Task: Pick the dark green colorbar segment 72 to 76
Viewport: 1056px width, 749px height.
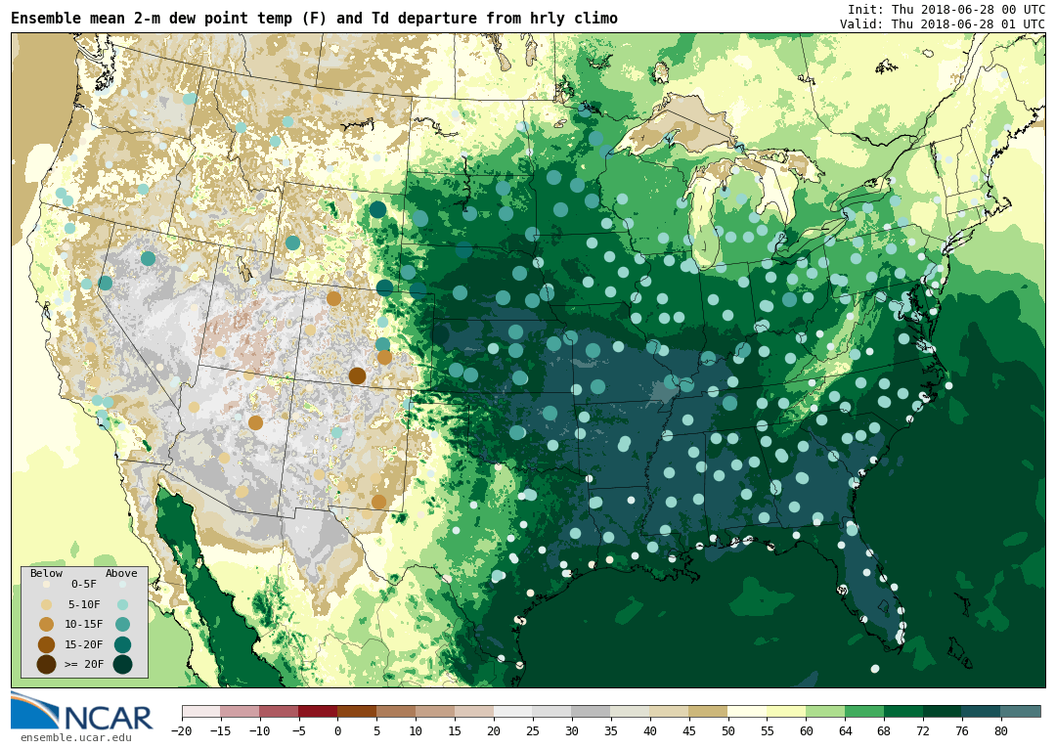Action: tap(944, 711)
